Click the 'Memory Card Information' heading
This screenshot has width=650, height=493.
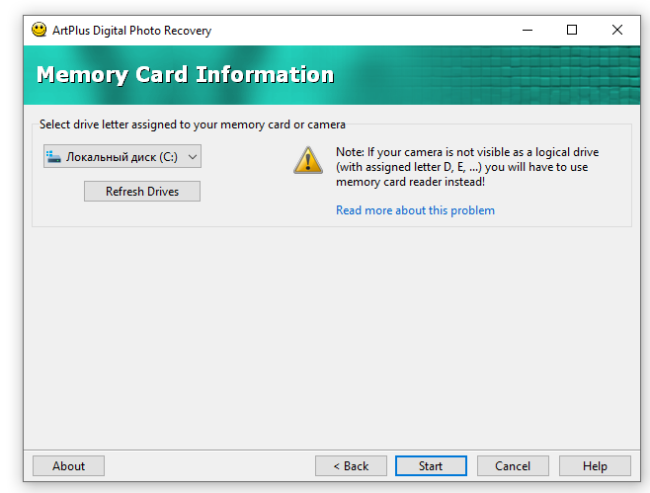click(x=186, y=75)
